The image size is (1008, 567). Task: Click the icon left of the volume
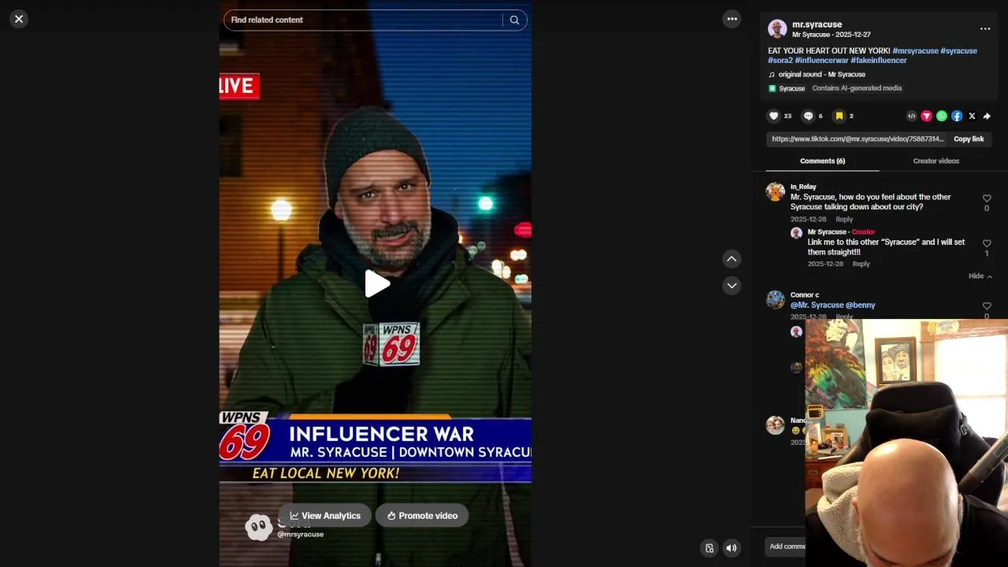point(710,549)
